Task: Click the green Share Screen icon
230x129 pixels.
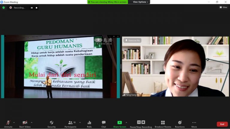Action: 119,122
